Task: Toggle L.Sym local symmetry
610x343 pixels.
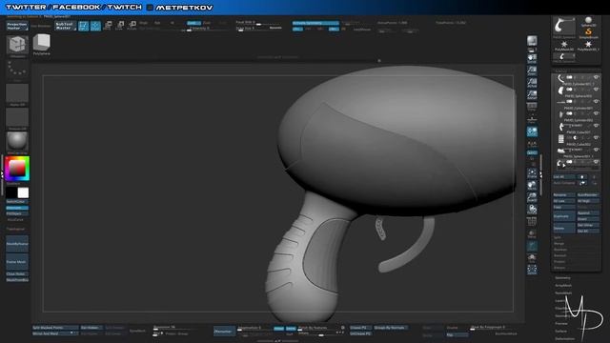Action: [x=532, y=144]
